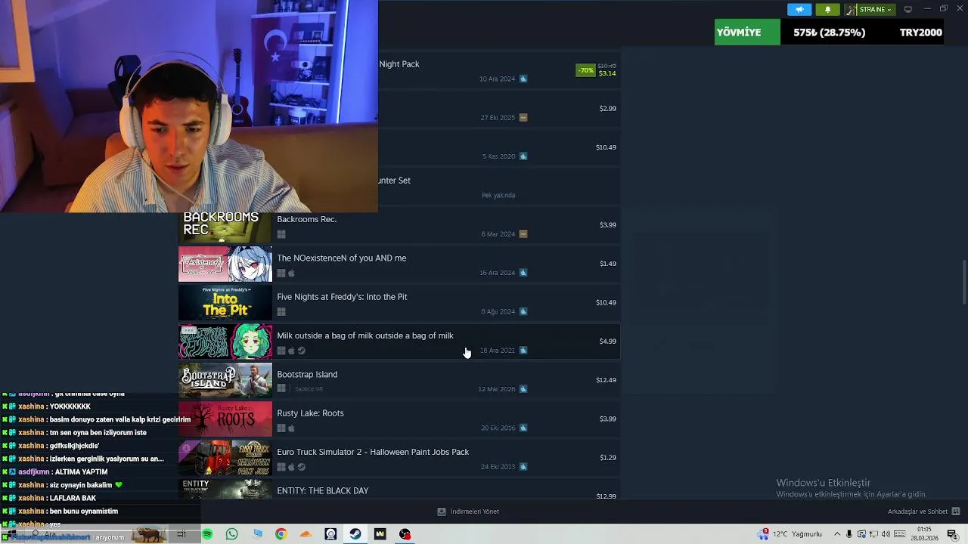Open 'İndirmeleri Yönet' downloads manager

tap(468, 512)
